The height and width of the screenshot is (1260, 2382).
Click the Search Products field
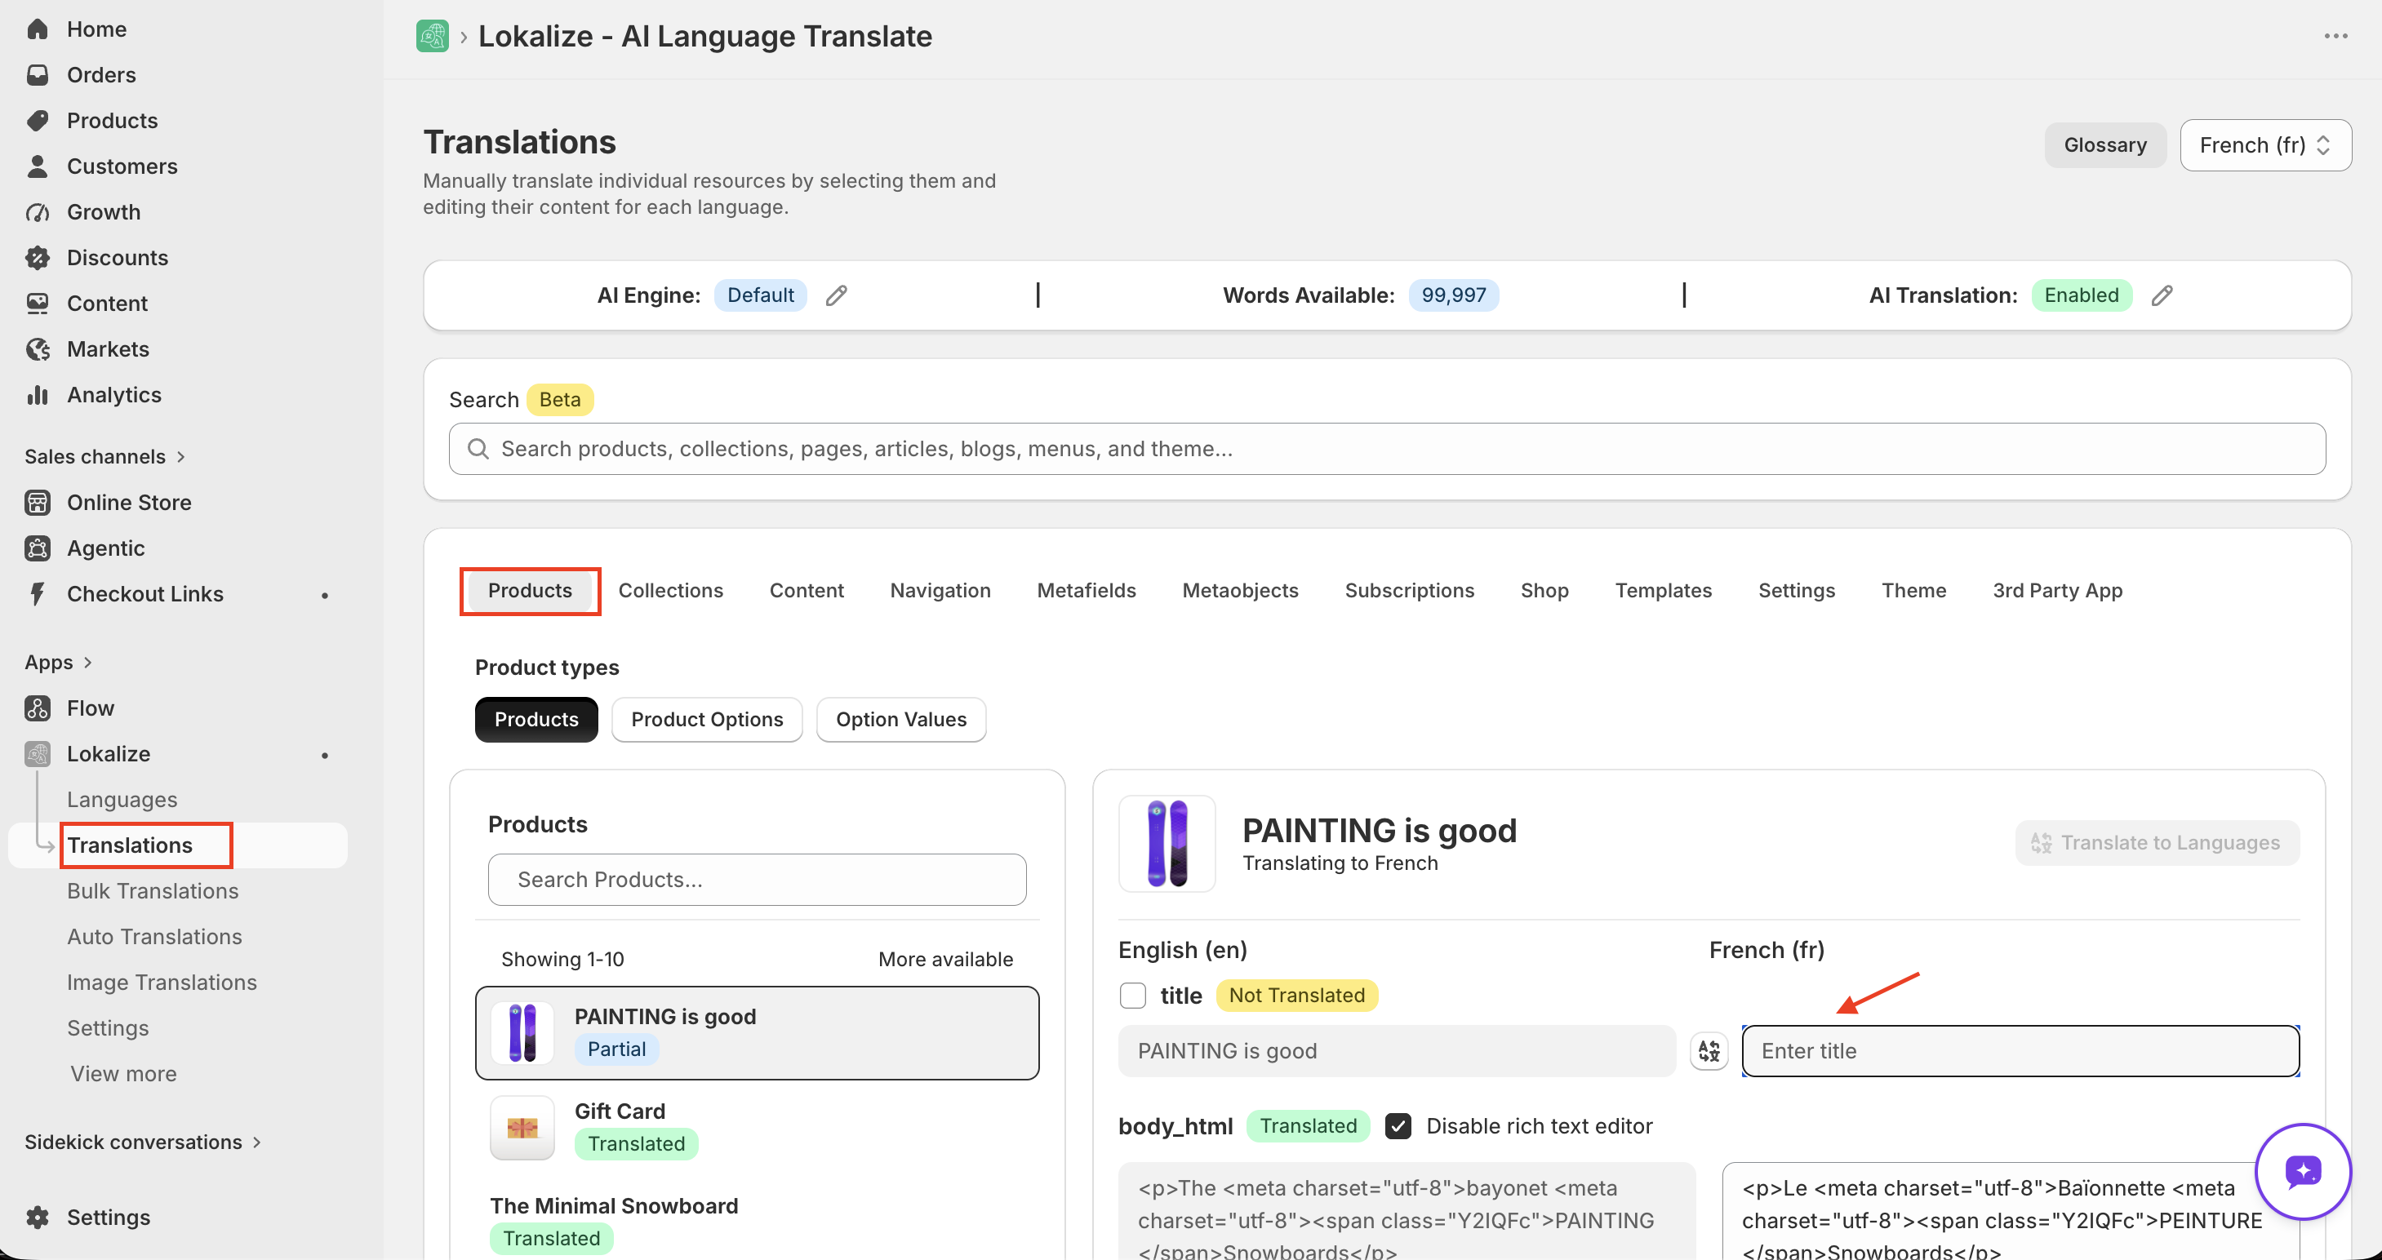point(758,880)
